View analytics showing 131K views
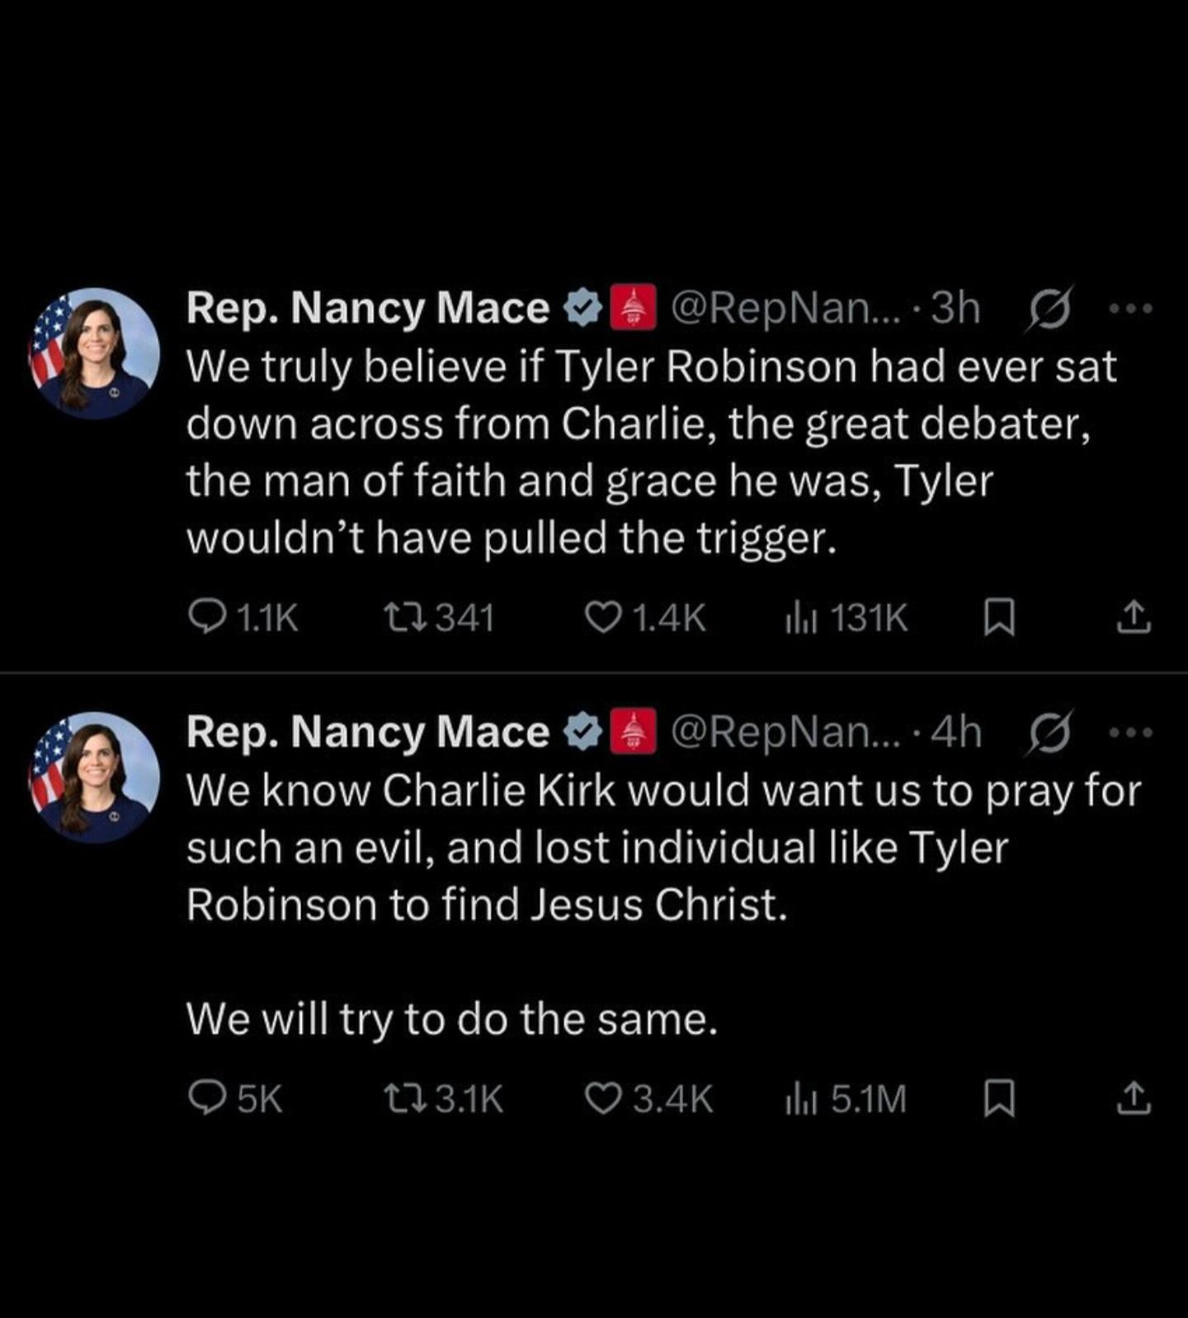The image size is (1188, 1318). point(846,617)
